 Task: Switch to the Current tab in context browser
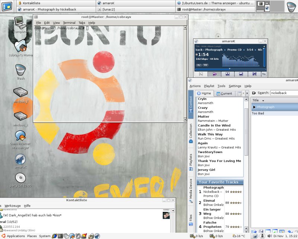point(224,93)
